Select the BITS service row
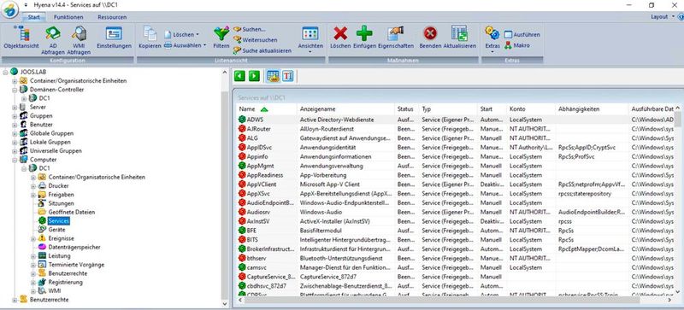The width and height of the screenshot is (684, 310). [456, 239]
